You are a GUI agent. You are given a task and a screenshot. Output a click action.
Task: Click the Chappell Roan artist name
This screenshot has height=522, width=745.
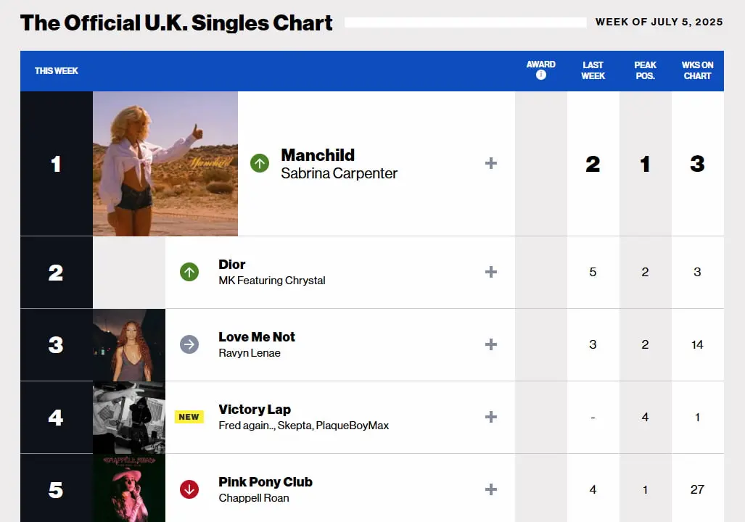click(255, 497)
